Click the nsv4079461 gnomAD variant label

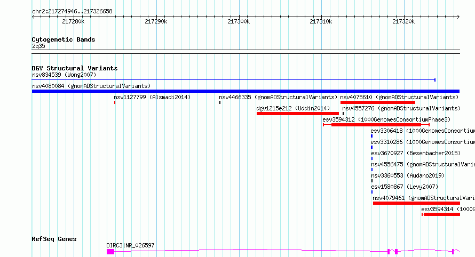click(424, 198)
